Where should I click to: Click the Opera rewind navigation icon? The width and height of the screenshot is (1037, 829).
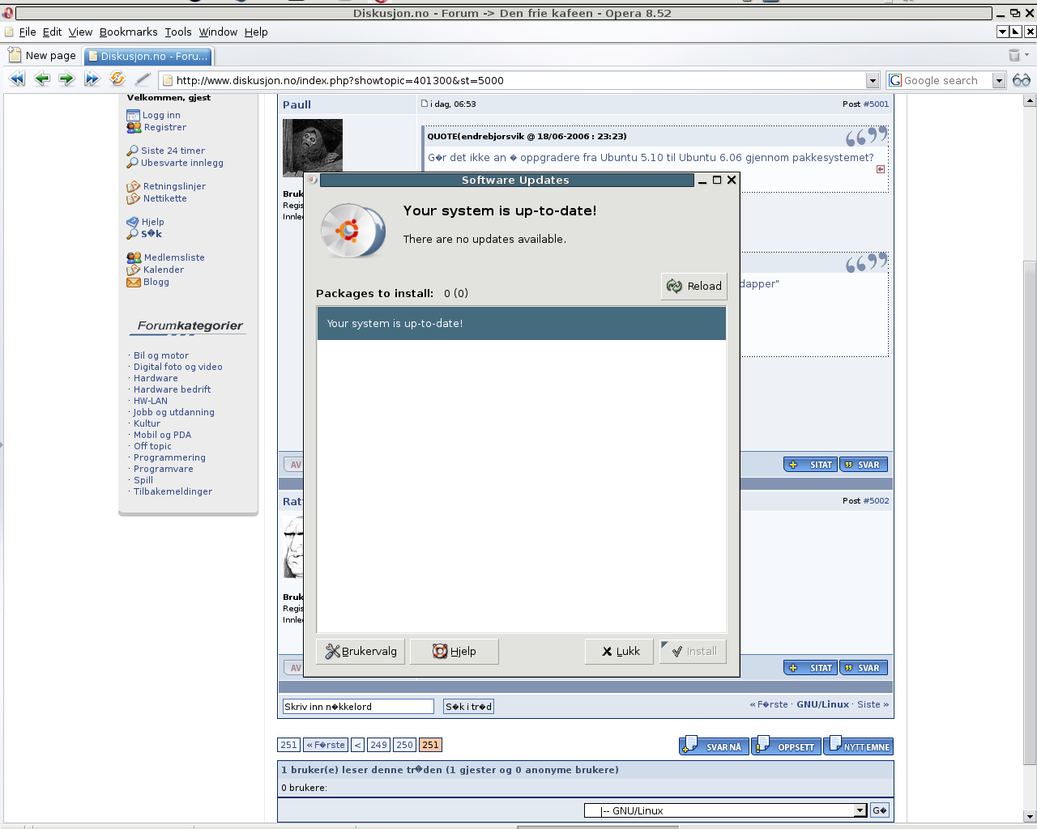[x=17, y=79]
